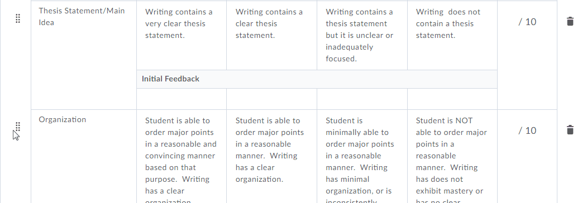Edit 'does not contain a thesis statement' cell

pos(452,35)
